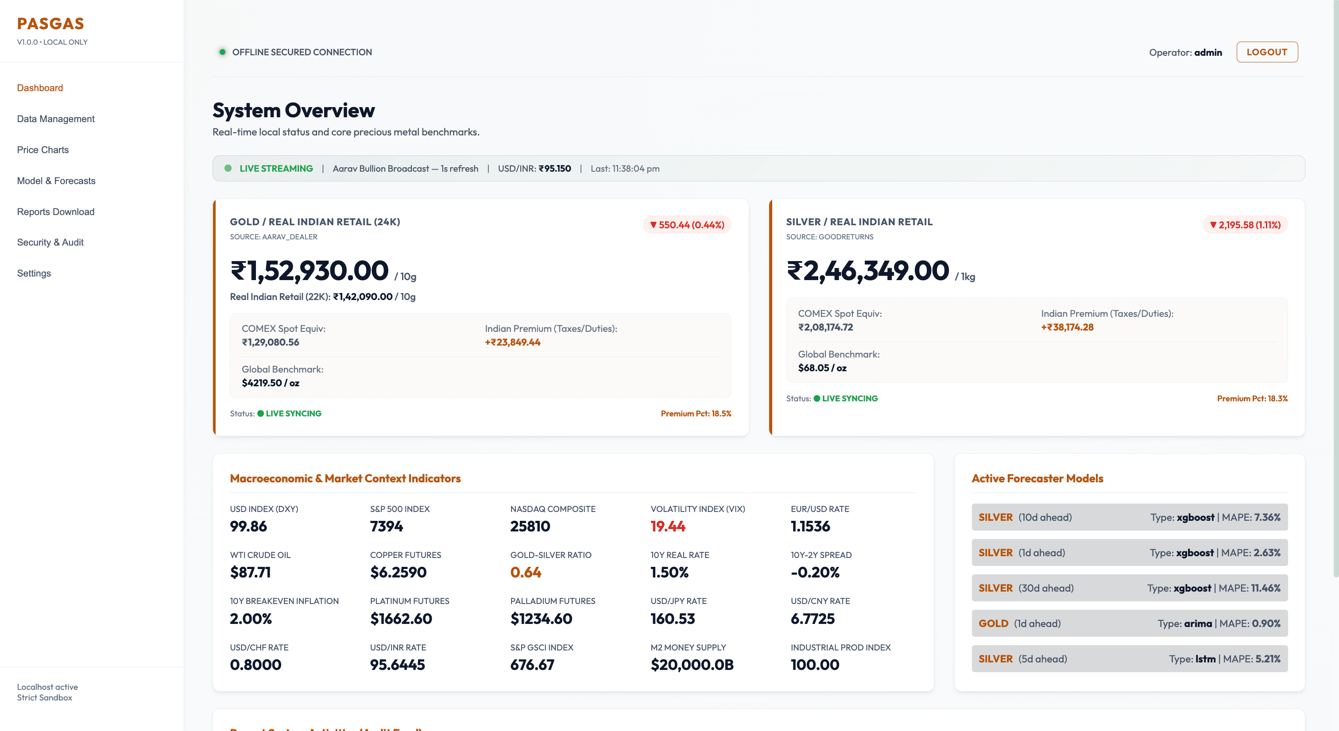1339x731 pixels.
Task: Click Platinum Futures value $1662.60
Action: click(x=401, y=619)
